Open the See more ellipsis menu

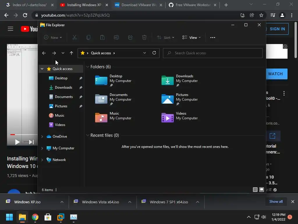pyautogui.click(x=213, y=38)
